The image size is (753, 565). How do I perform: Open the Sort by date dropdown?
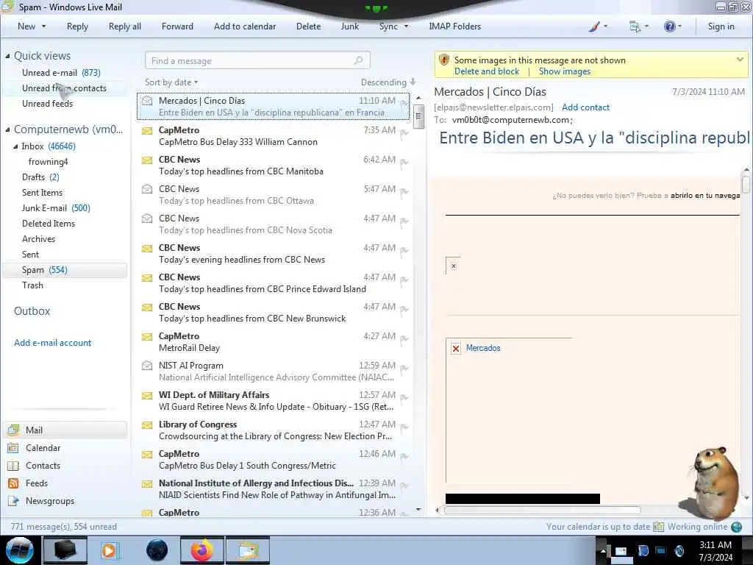point(171,82)
